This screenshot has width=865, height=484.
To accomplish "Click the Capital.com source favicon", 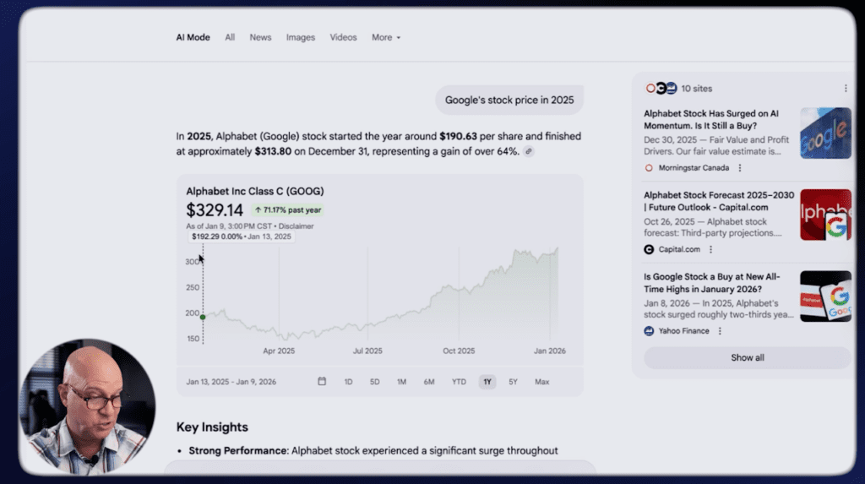I will point(649,250).
